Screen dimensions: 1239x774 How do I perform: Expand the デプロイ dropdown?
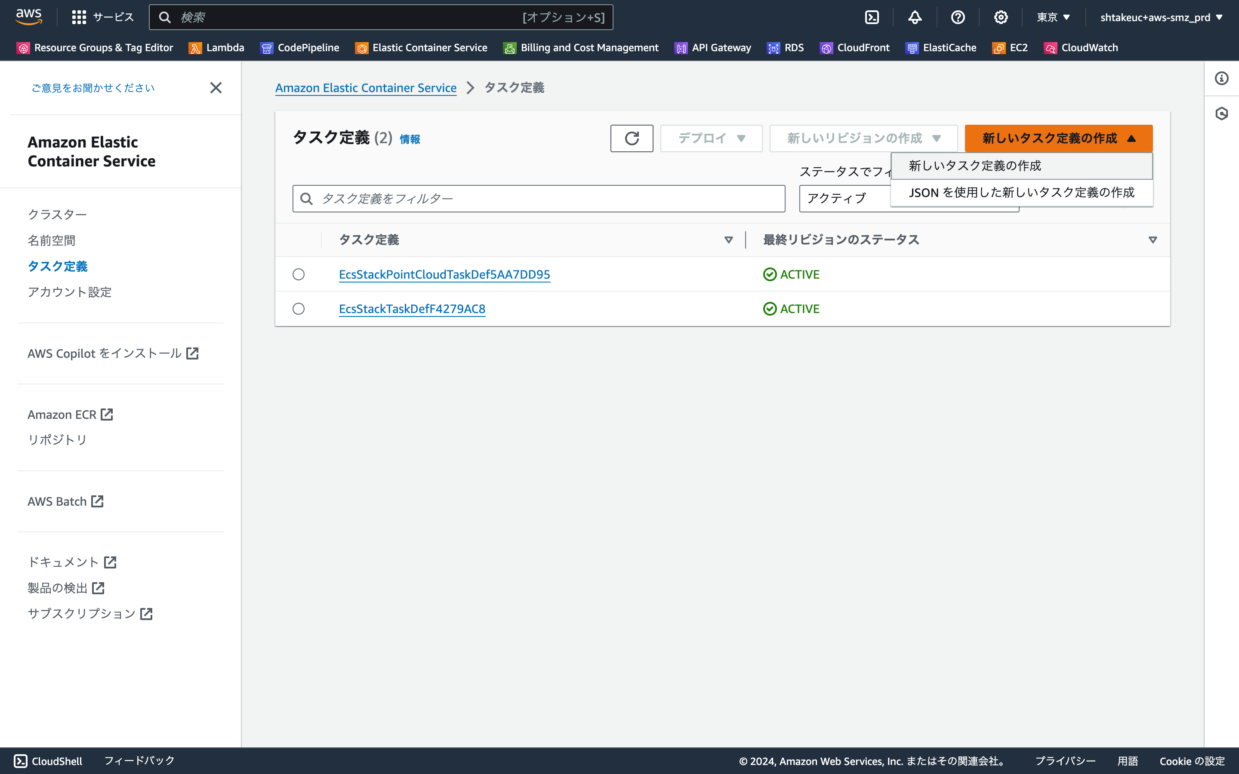point(711,138)
